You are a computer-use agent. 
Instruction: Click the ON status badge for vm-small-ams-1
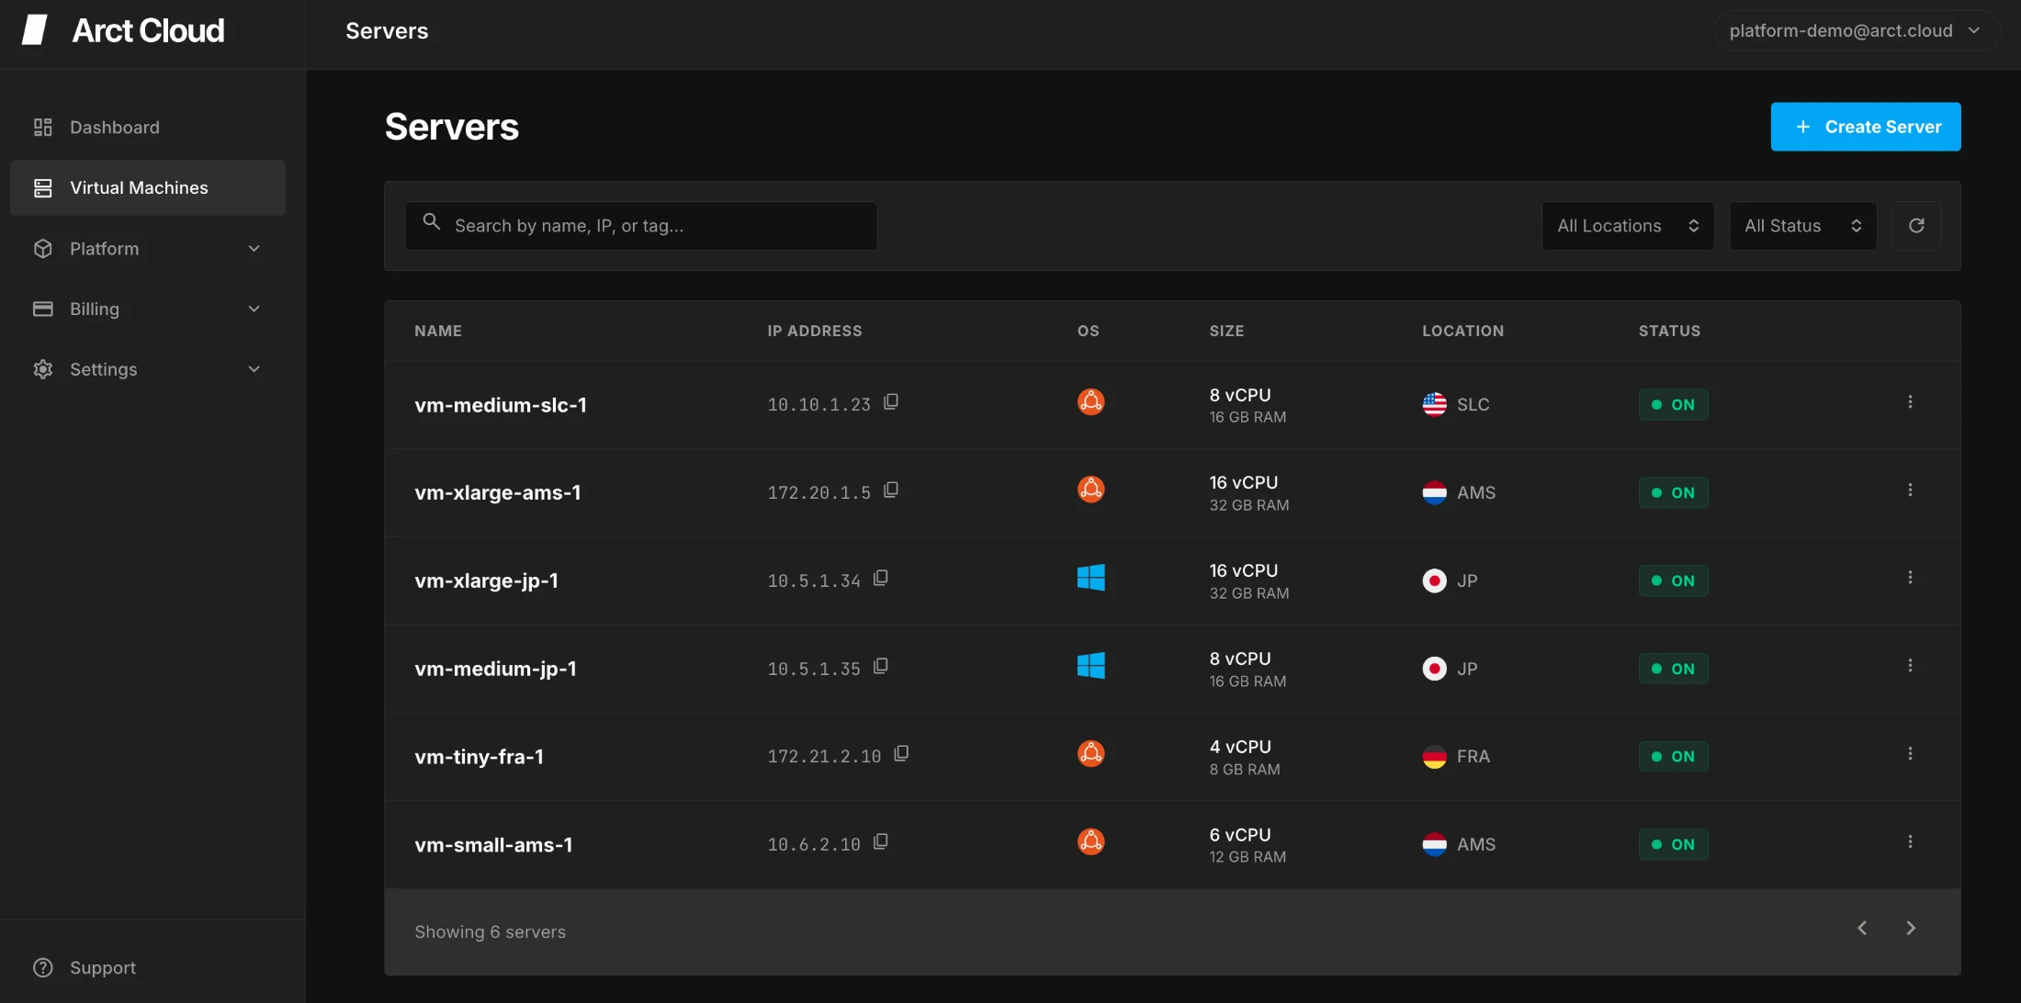click(x=1673, y=845)
